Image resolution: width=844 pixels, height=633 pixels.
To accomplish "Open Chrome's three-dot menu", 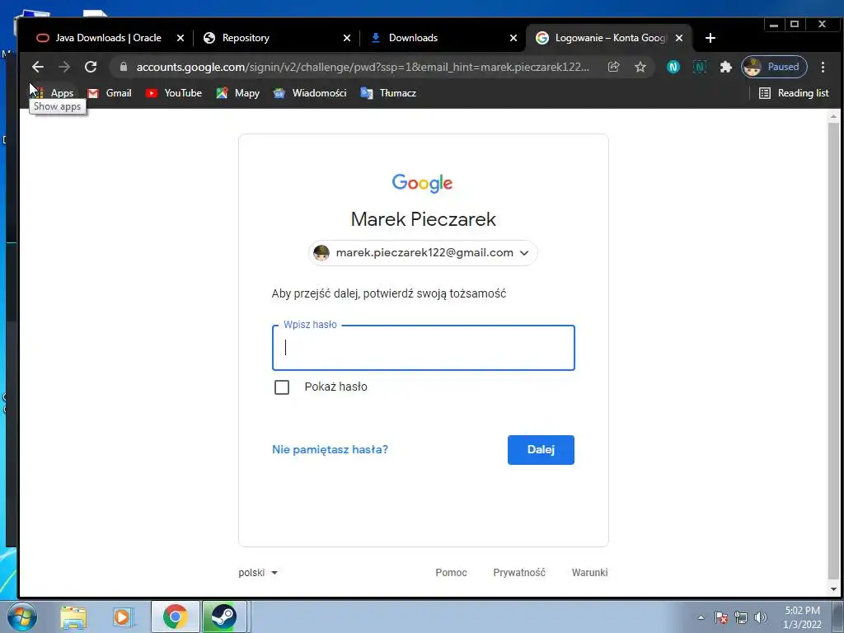I will tap(823, 67).
